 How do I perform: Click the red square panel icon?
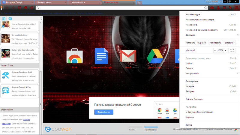224,7
